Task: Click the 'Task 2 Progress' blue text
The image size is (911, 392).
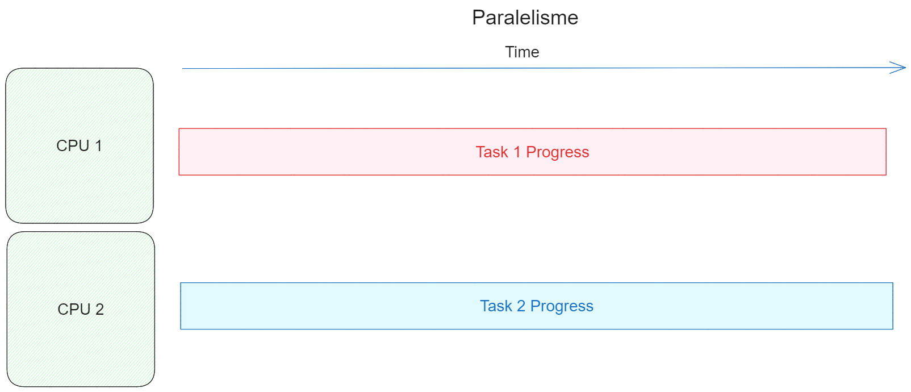Action: (536, 306)
